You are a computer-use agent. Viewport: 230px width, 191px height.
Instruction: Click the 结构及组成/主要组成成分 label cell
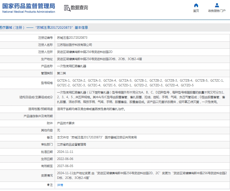pyautogui.click(x=27, y=97)
